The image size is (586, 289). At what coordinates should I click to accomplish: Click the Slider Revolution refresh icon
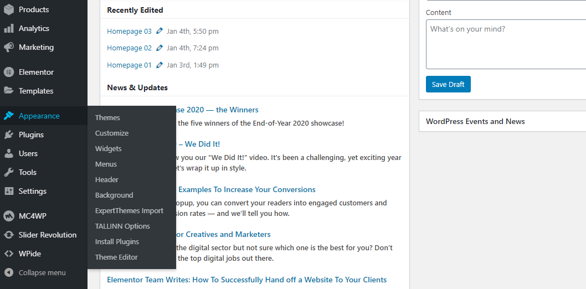tap(9, 235)
